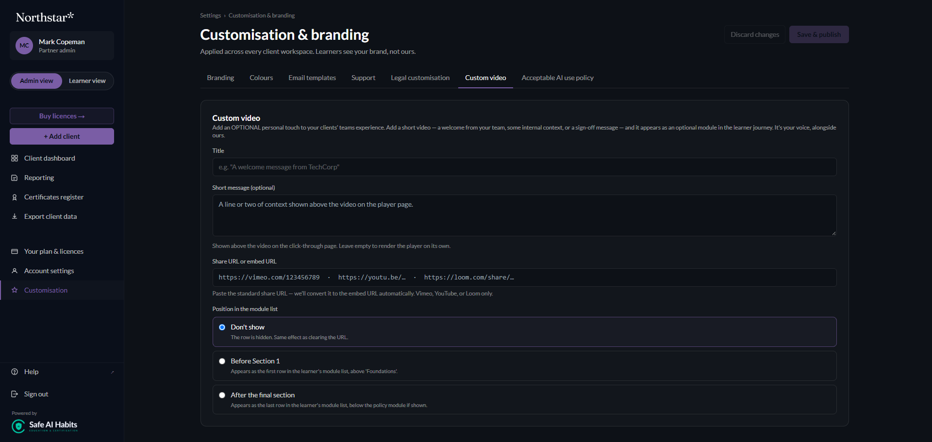
Task: Click the Safe AI Habits shield logo
Action: tap(18, 426)
